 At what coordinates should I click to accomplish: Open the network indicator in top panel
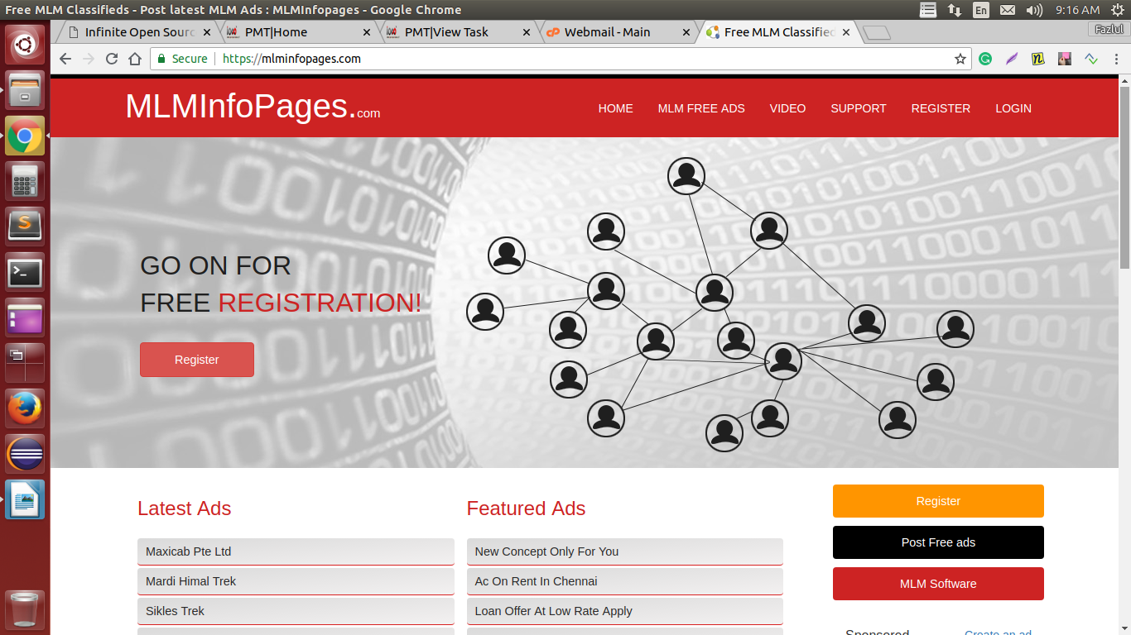pos(955,10)
